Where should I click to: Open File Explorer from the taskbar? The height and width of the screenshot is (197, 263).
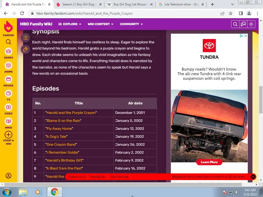point(23,192)
